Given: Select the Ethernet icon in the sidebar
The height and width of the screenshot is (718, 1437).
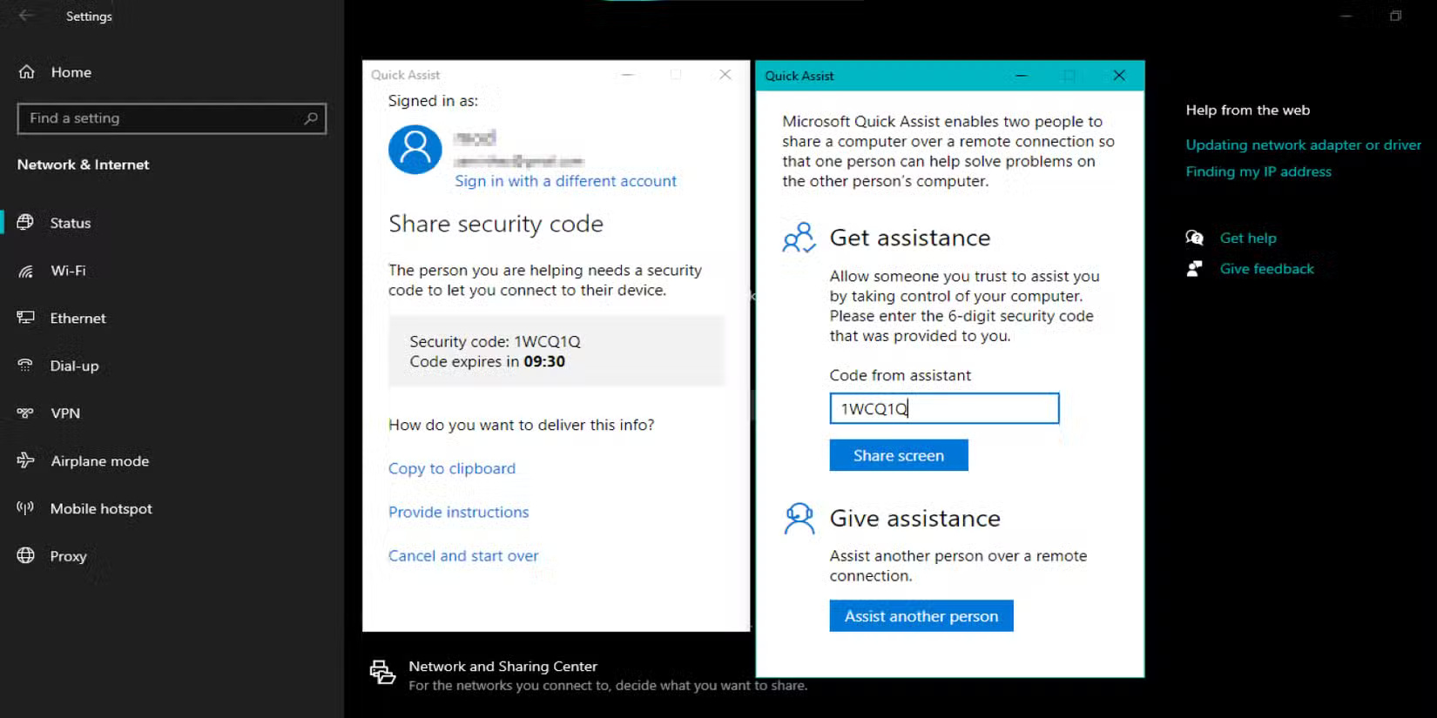Looking at the screenshot, I should tap(26, 318).
